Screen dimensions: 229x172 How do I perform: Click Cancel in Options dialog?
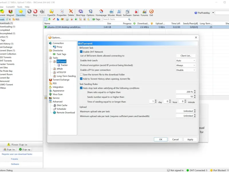click(175, 139)
